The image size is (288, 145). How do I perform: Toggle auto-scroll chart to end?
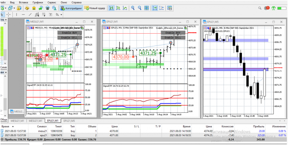point(155,8)
